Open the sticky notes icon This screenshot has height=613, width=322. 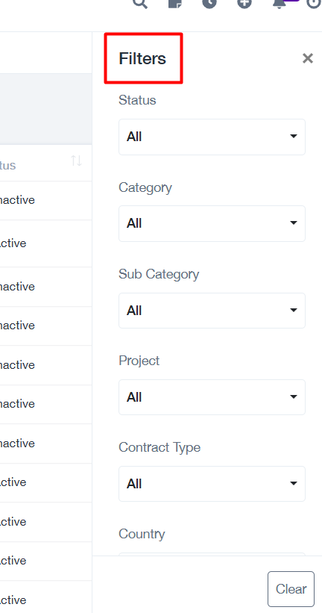click(175, 3)
